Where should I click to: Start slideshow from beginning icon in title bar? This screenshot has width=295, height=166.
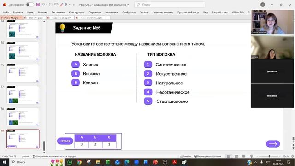click(x=56, y=5)
